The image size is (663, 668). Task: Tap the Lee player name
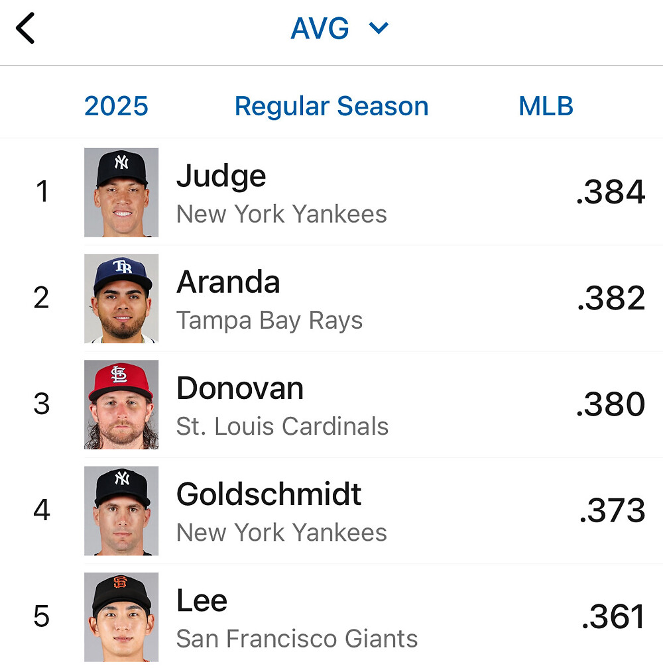[x=202, y=601]
